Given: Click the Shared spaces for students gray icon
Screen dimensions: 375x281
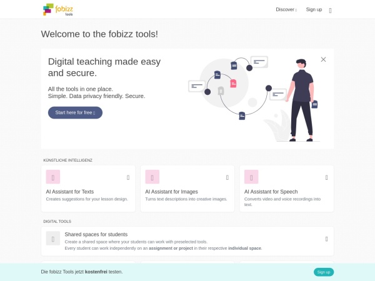Looking at the screenshot, I should 53,239.
